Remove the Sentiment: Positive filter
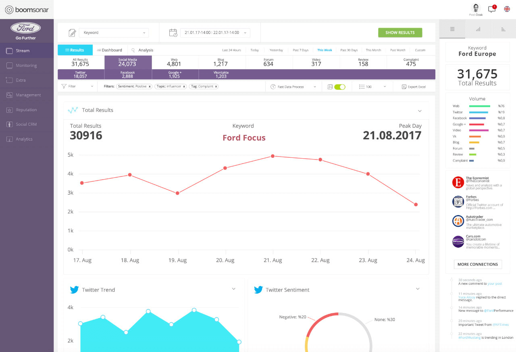The height and width of the screenshot is (352, 516). point(150,87)
